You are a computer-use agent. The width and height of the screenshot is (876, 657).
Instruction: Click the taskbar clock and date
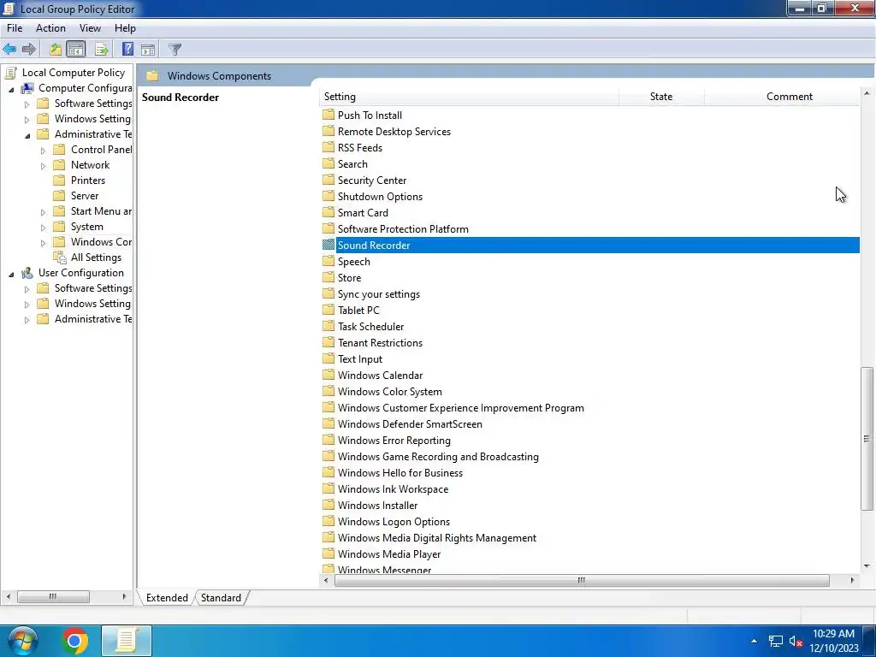click(833, 641)
